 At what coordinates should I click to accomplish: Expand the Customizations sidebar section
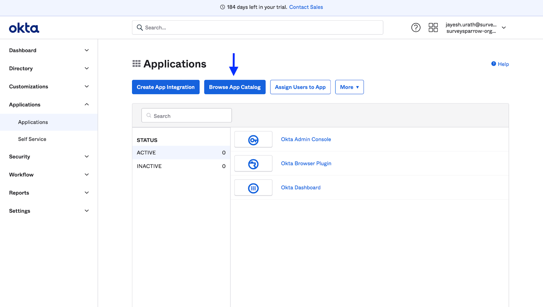pos(49,87)
